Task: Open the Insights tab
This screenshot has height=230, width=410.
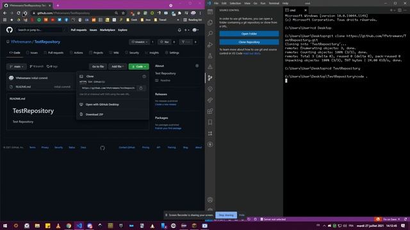Action: (x=152, y=52)
